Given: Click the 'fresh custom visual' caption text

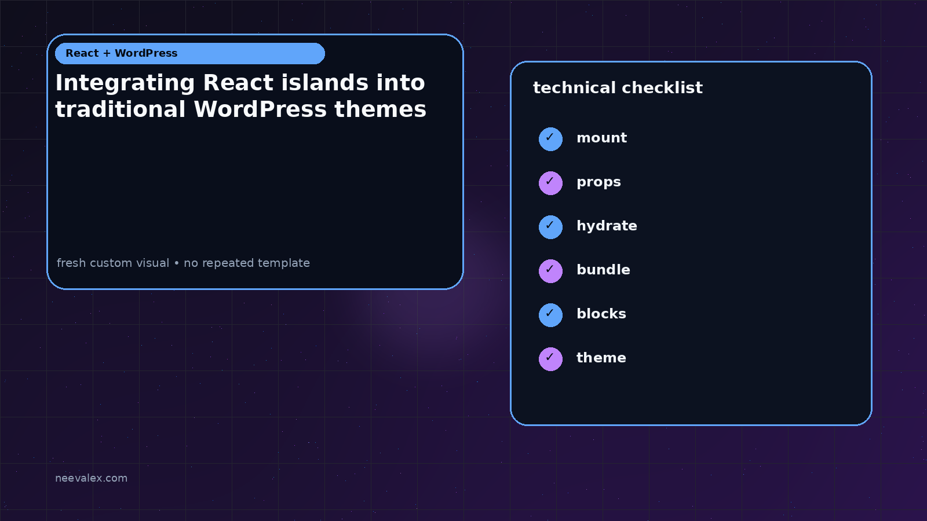Looking at the screenshot, I should coord(113,263).
